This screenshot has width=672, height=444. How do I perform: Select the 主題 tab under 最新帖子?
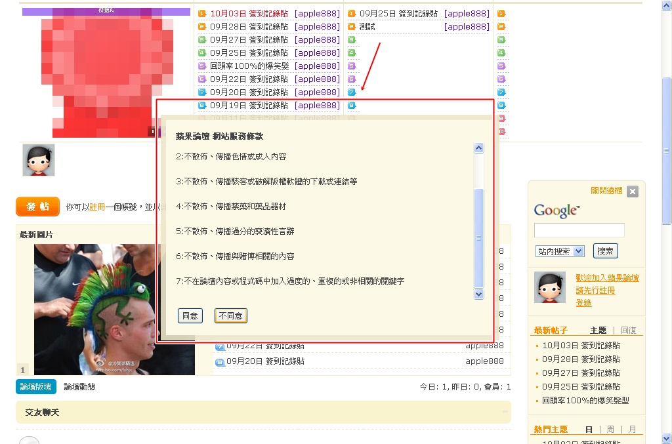coord(598,330)
